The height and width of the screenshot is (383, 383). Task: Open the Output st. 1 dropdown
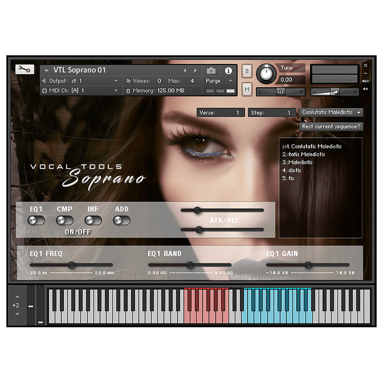pyautogui.click(x=116, y=80)
